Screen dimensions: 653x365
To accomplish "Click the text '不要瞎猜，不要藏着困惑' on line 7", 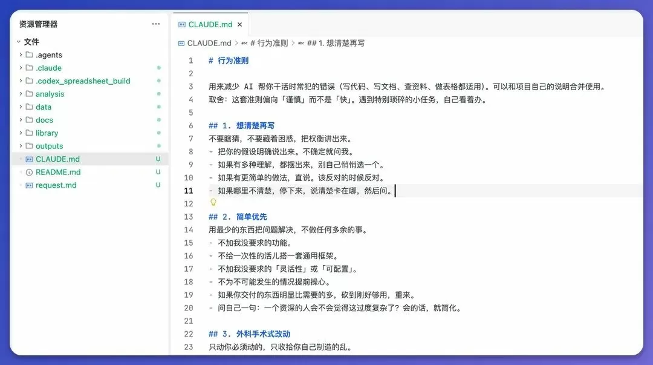I will point(251,139).
